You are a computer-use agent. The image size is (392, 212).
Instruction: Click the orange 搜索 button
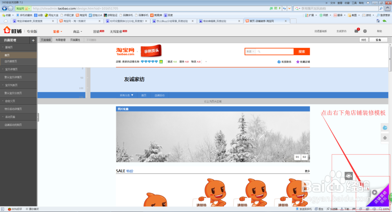(x=302, y=52)
